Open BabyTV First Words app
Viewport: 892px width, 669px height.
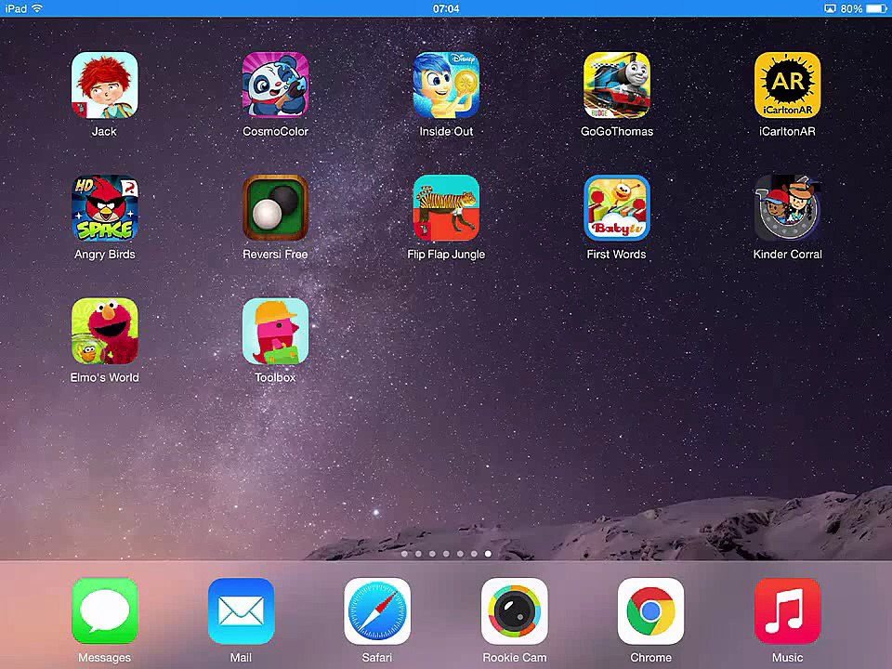[x=617, y=208]
